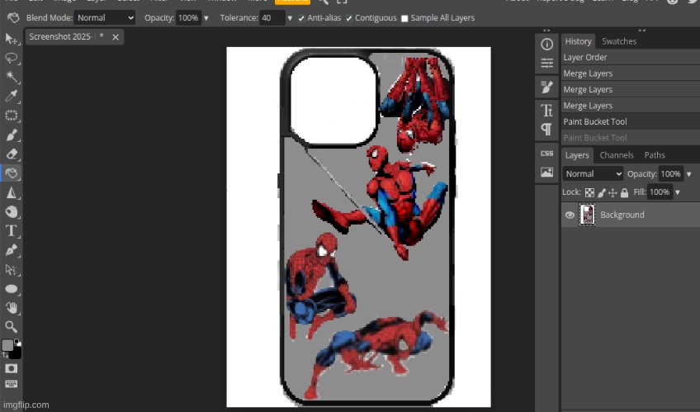Open the background color picker
Image resolution: width=700 pixels, height=412 pixels.
pyautogui.click(x=16, y=354)
